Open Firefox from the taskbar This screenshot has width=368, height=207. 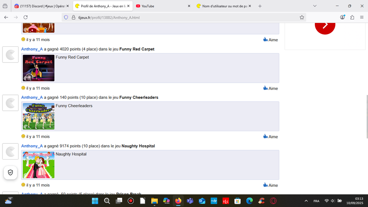point(178,201)
